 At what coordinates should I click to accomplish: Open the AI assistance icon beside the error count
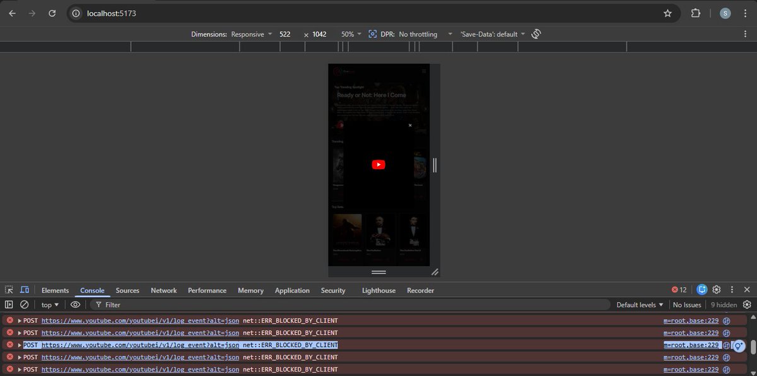pos(702,290)
